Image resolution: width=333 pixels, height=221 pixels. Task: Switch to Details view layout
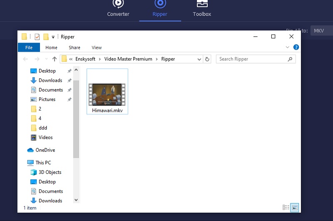[x=286, y=207]
